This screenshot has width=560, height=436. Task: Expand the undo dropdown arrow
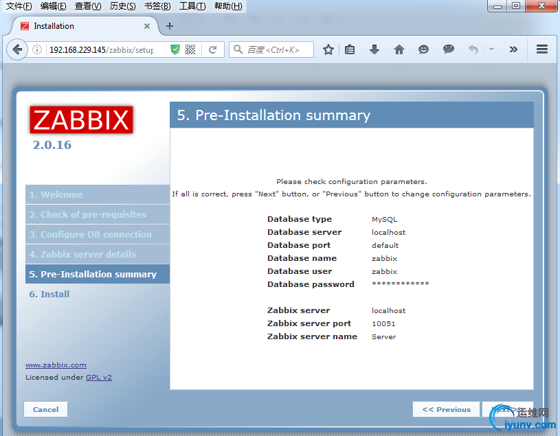click(491, 49)
